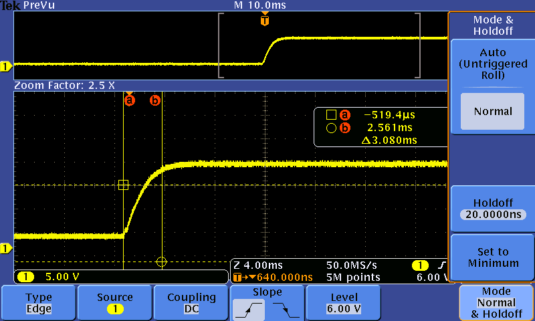
Task: Click channel 1 ground marker in overview
Action: tap(6, 66)
